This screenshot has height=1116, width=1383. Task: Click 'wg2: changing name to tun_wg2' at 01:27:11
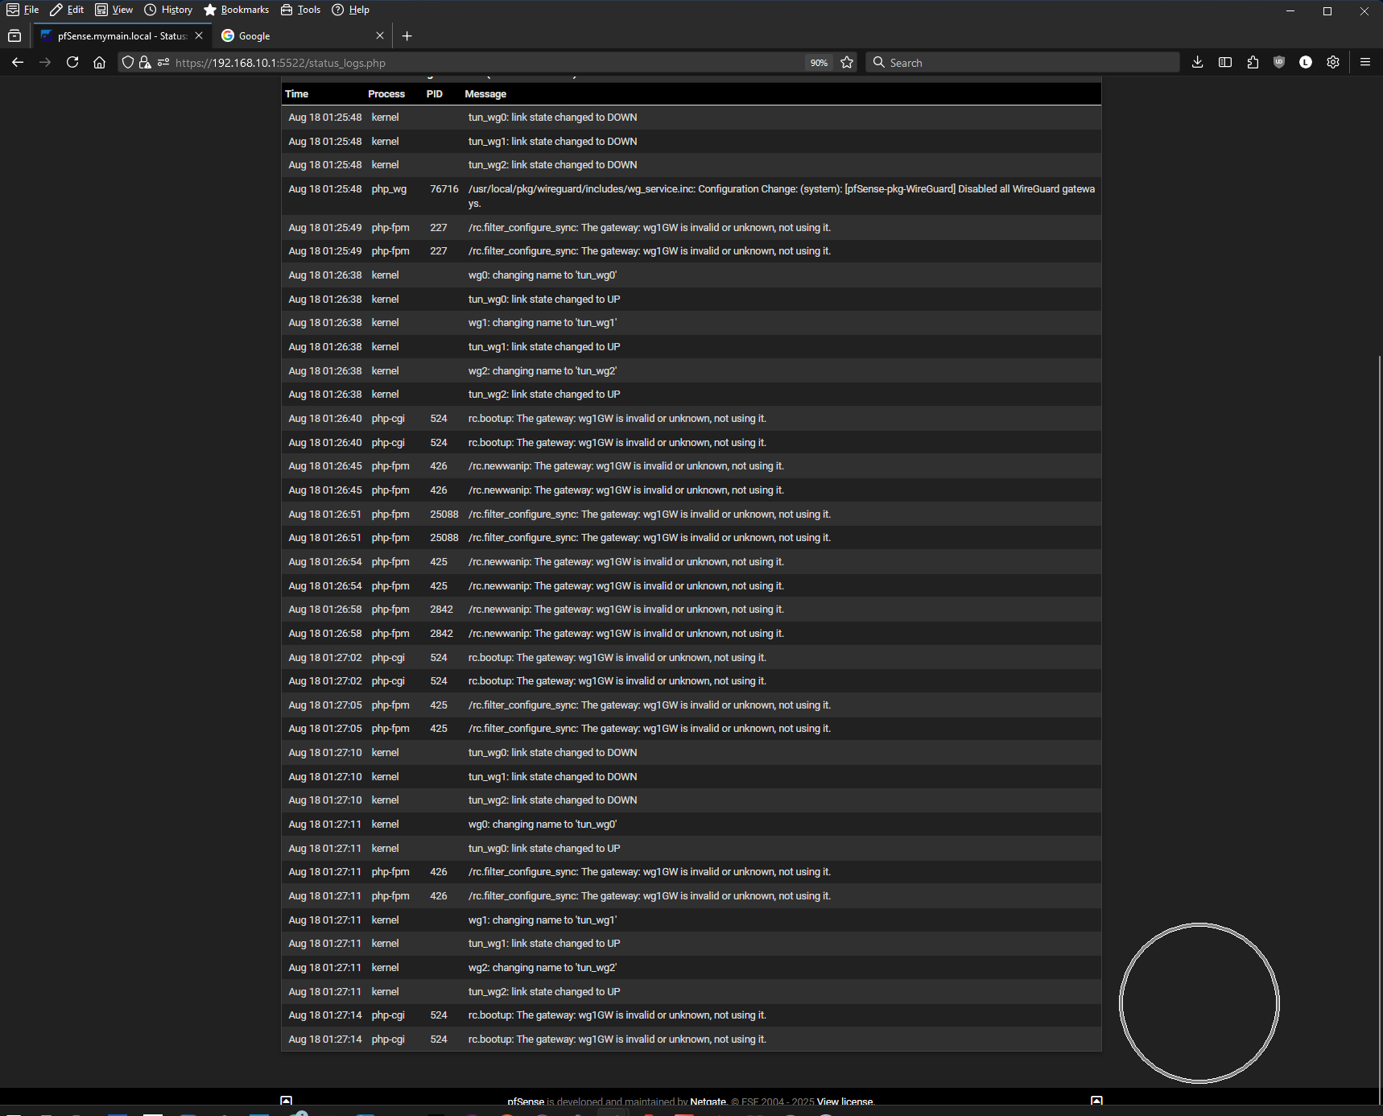pos(543,968)
